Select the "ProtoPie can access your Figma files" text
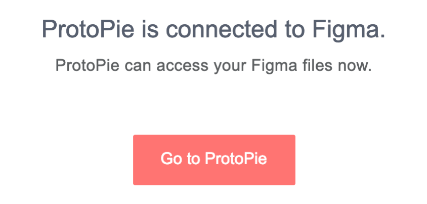This screenshot has width=427, height=204. [x=213, y=65]
